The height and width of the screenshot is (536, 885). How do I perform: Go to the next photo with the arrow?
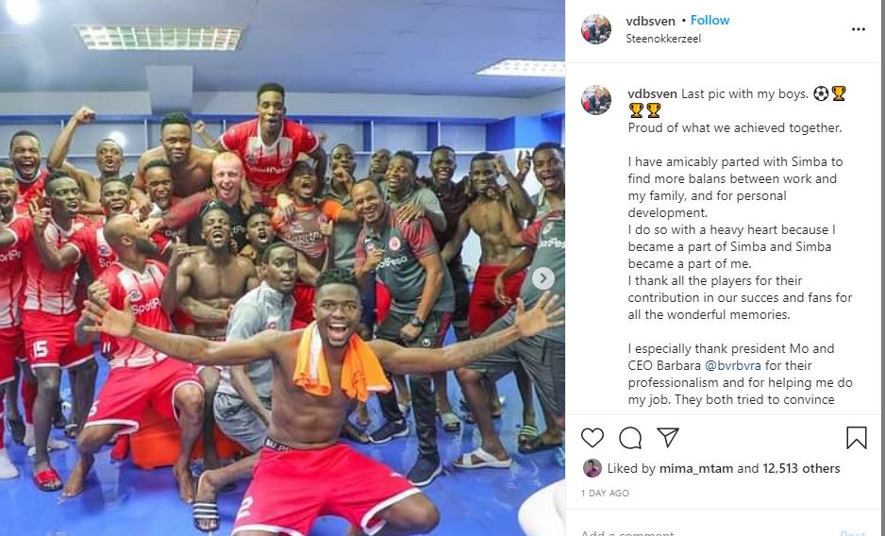[x=543, y=277]
